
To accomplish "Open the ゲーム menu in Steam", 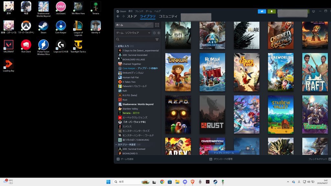I will [149, 11].
